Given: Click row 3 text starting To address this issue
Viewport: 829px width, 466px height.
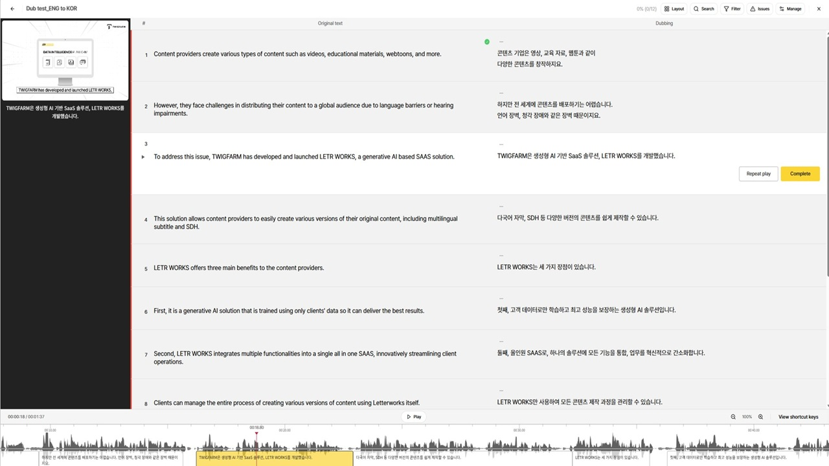Looking at the screenshot, I should tap(304, 157).
